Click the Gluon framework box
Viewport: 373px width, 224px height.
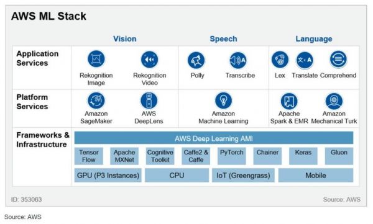click(339, 156)
